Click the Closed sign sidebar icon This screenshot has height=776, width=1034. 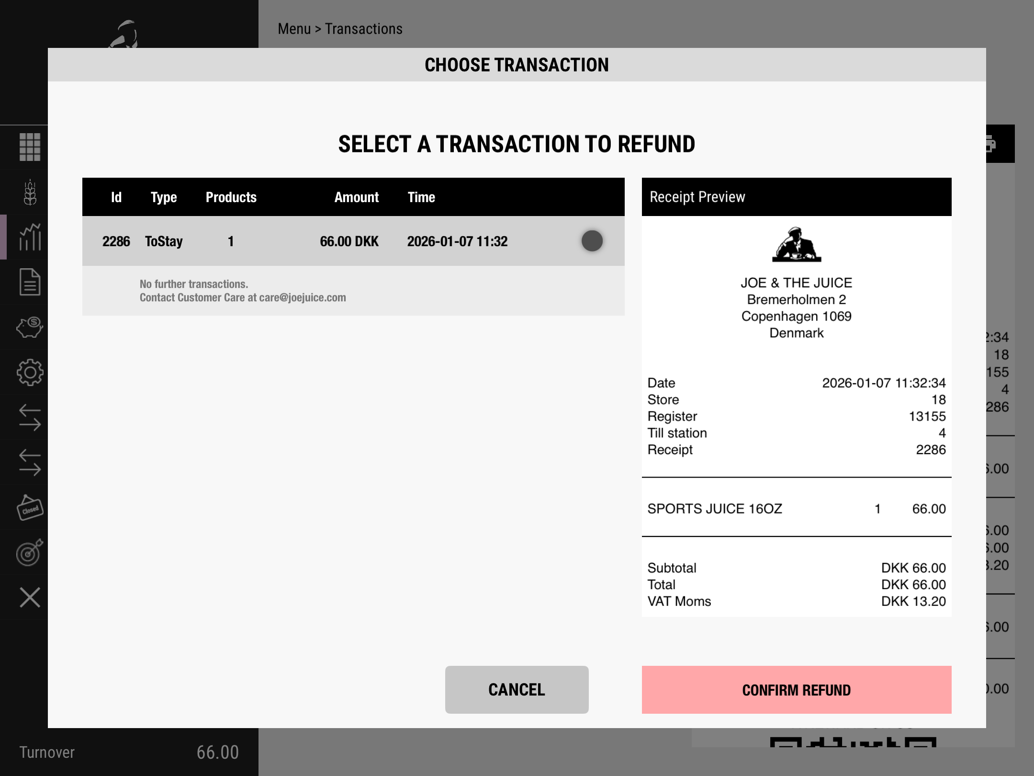coord(30,508)
